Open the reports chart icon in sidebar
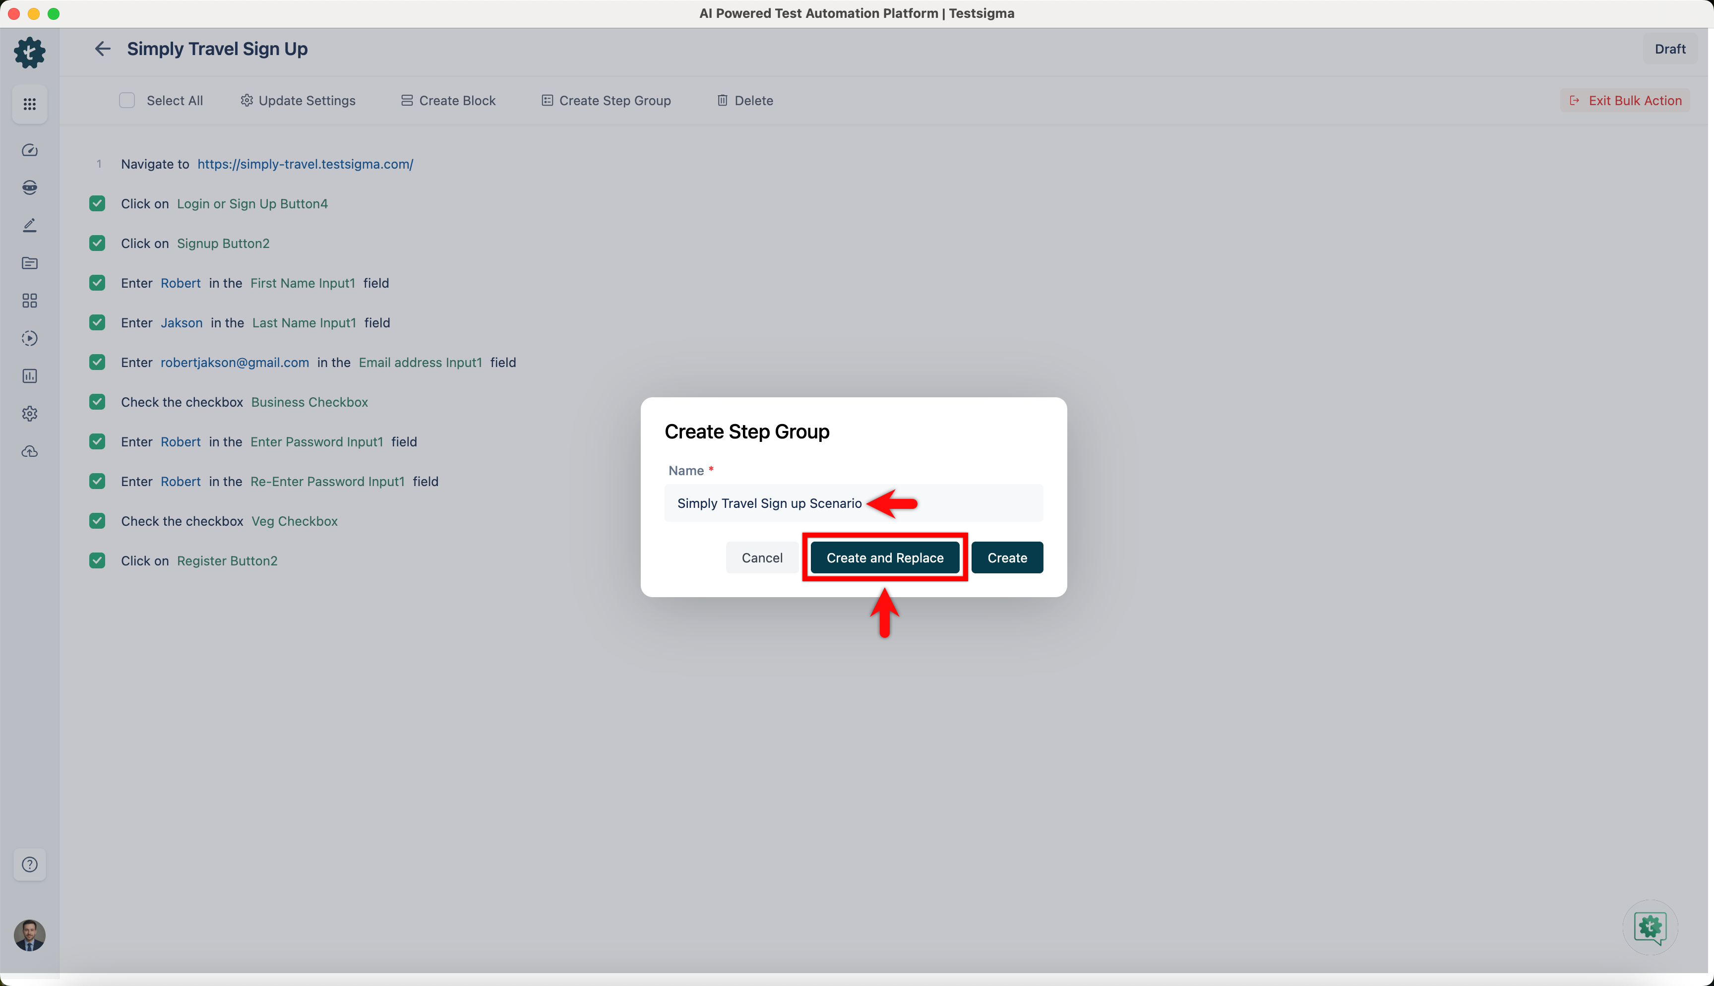The image size is (1714, 986). [29, 376]
